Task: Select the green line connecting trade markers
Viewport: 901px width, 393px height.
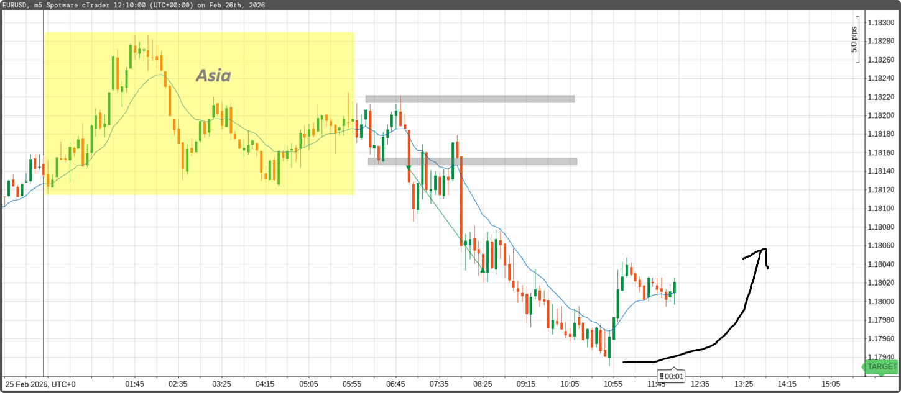Action: tap(446, 219)
